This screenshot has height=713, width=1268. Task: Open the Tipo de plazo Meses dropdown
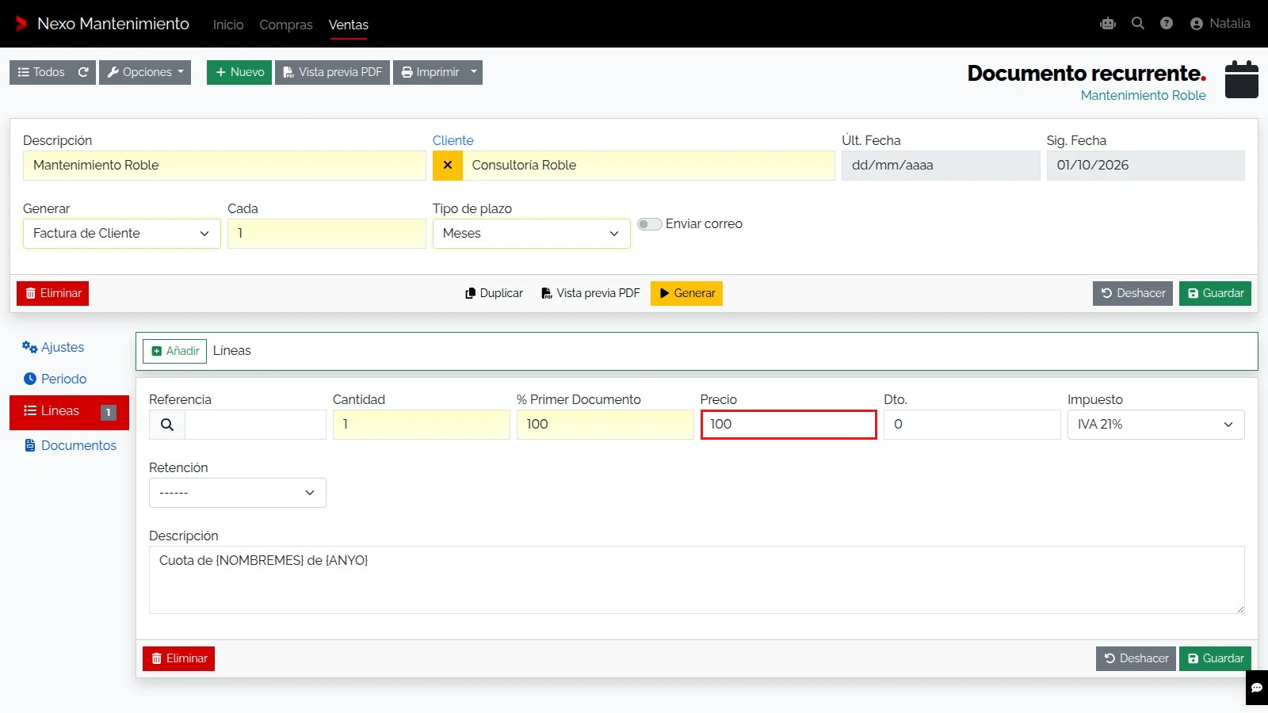[x=532, y=234]
